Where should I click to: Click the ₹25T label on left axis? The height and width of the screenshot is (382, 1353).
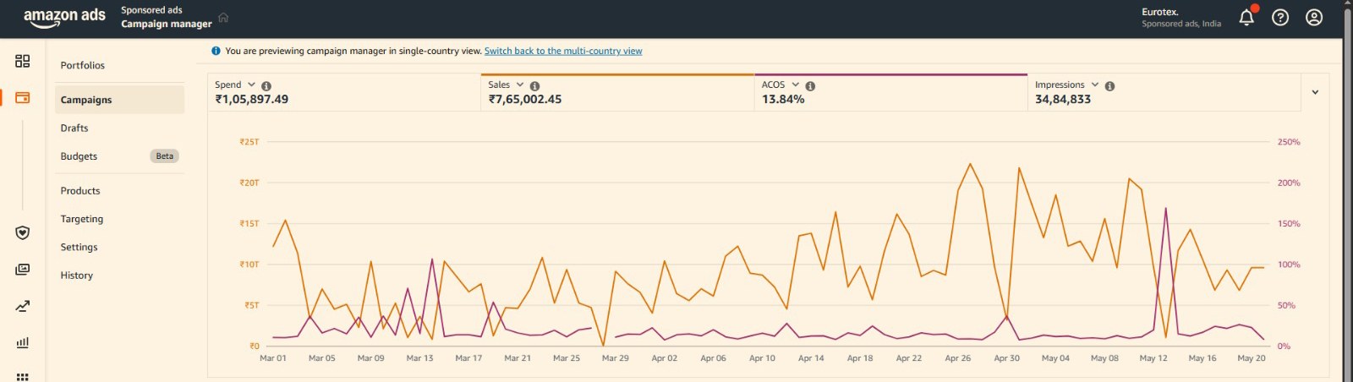pos(249,142)
